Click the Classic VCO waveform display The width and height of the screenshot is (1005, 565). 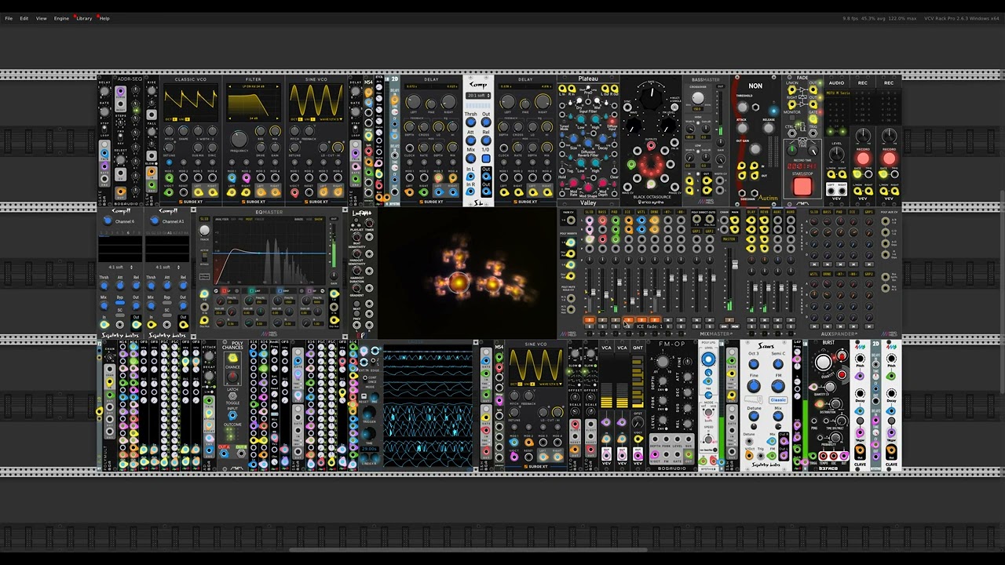click(x=190, y=102)
